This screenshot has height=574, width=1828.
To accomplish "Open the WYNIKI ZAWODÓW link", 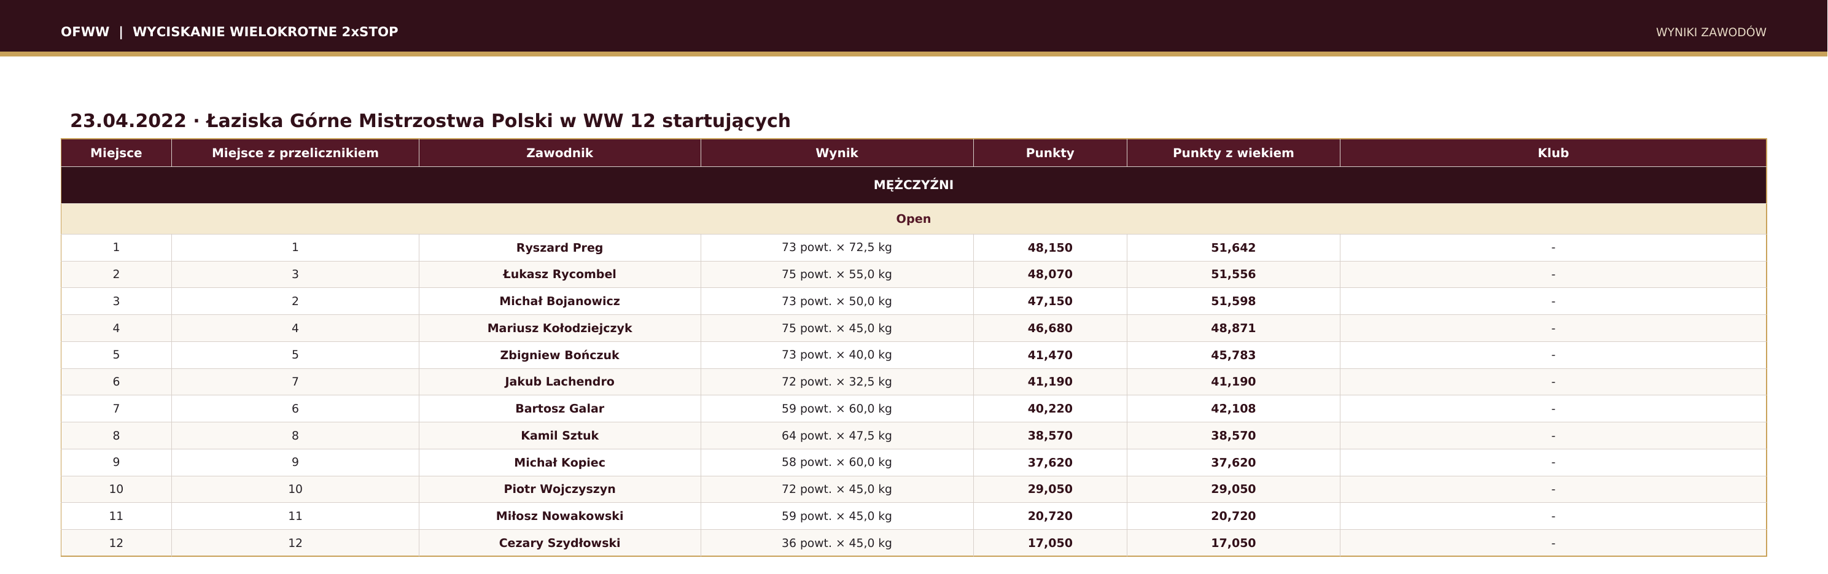I will tap(1710, 33).
